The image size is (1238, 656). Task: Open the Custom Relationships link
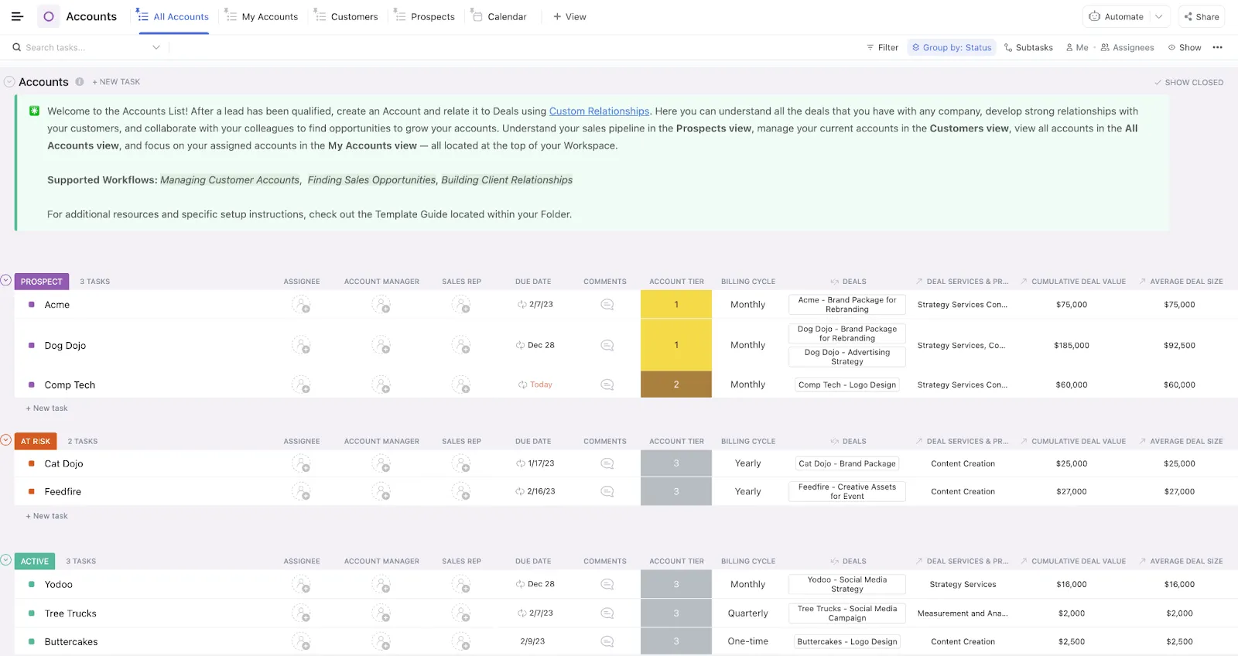(x=600, y=111)
